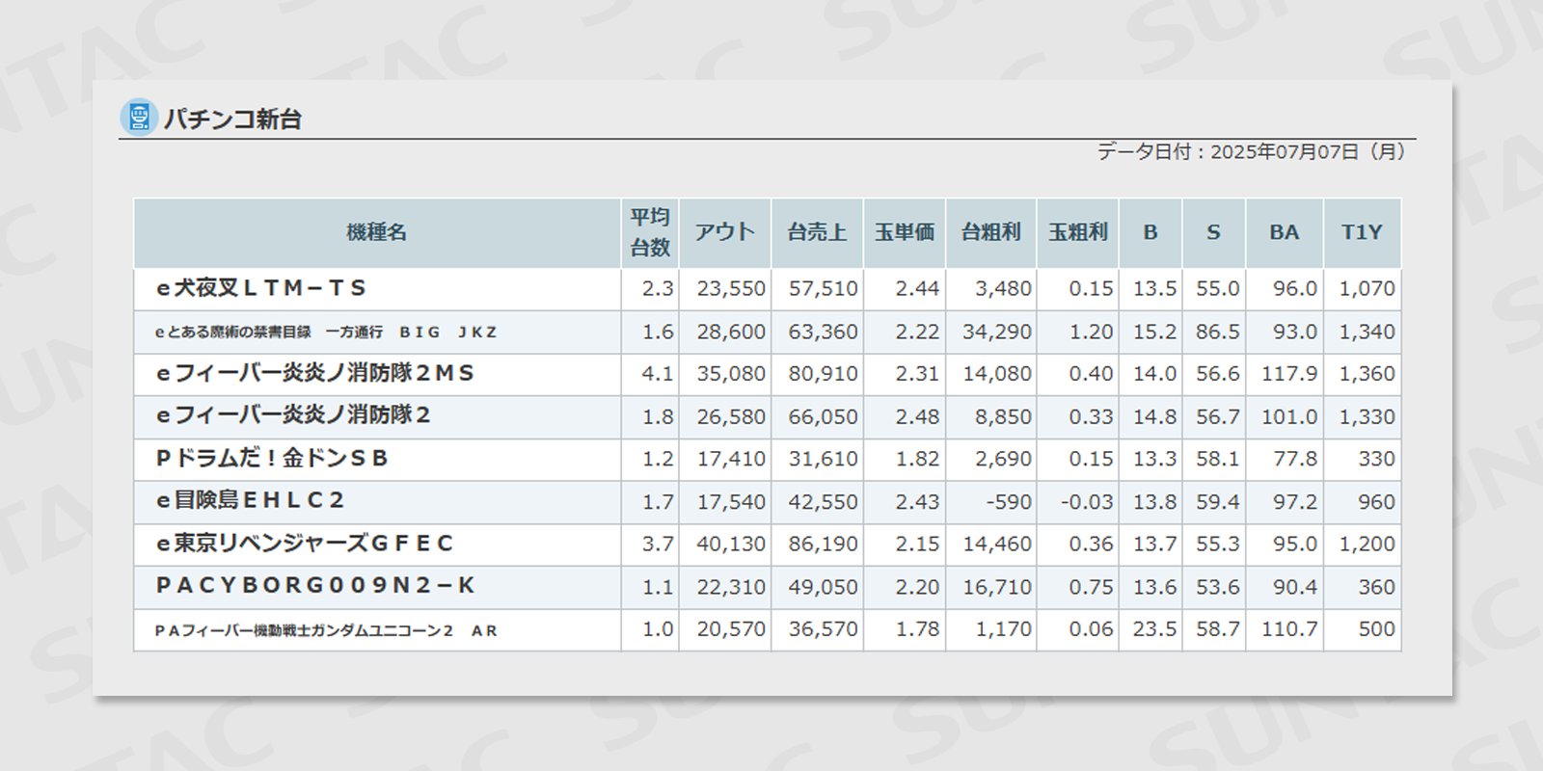Click 台粗利 value 16,710

pyautogui.click(x=997, y=587)
